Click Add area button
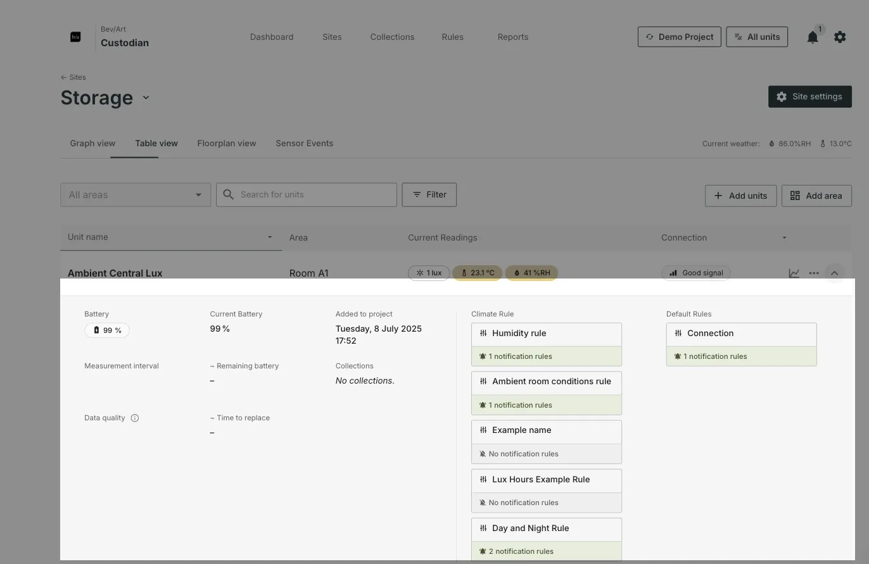869x564 pixels. click(x=816, y=196)
